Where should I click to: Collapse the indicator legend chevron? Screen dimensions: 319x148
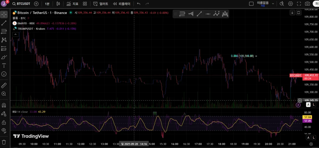[15, 34]
